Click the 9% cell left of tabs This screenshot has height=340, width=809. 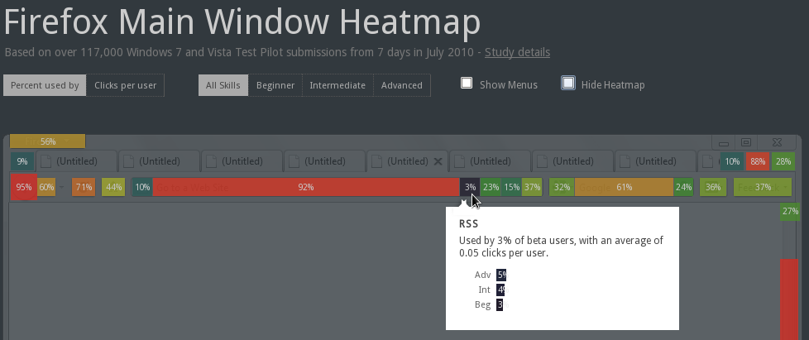click(22, 161)
